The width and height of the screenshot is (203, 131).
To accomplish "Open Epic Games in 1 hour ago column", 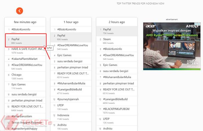I will coord(71,55).
